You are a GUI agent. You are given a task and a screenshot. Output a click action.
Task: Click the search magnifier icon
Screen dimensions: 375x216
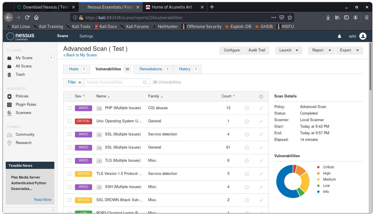pos(145,82)
